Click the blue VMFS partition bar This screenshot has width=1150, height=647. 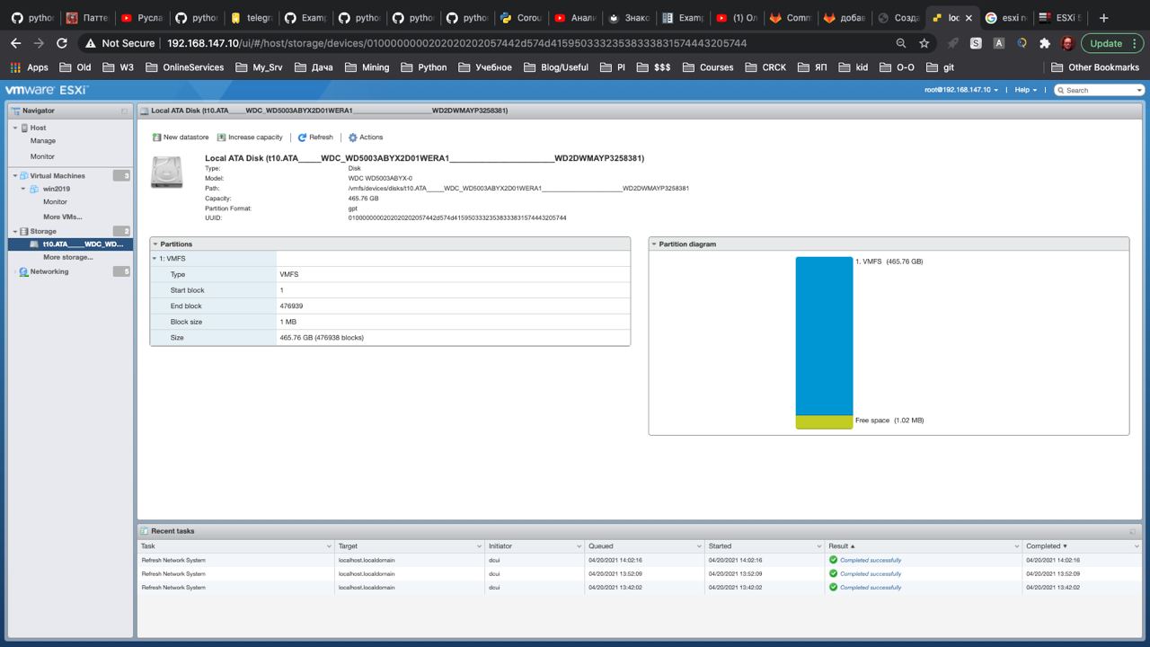coord(824,336)
